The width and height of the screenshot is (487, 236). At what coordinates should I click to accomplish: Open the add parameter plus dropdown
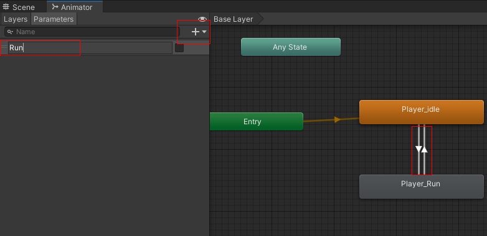[x=199, y=32]
